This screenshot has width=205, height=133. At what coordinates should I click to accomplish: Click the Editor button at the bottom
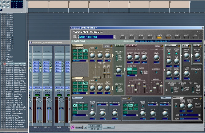click(109, 127)
